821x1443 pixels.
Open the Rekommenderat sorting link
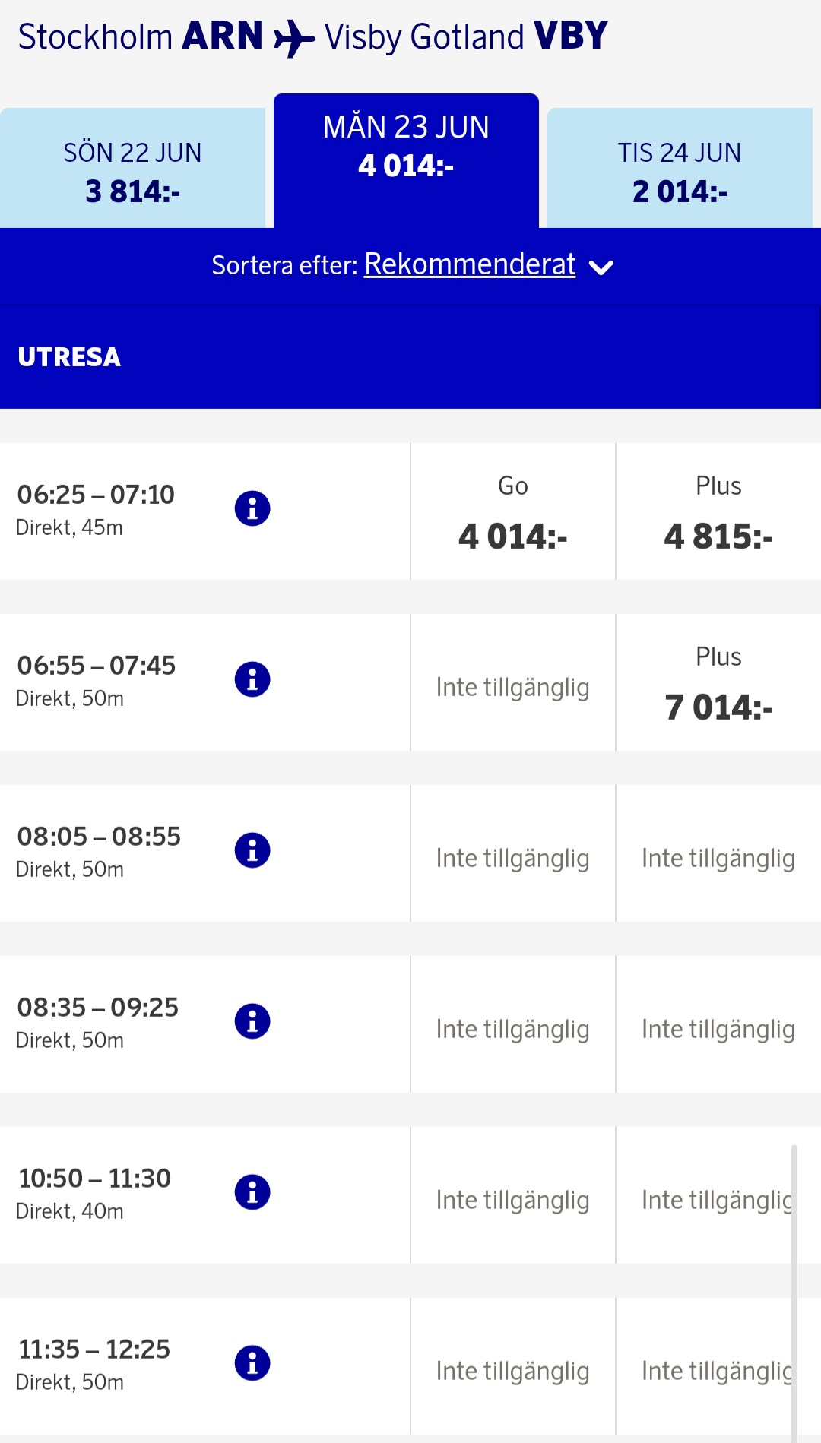469,264
